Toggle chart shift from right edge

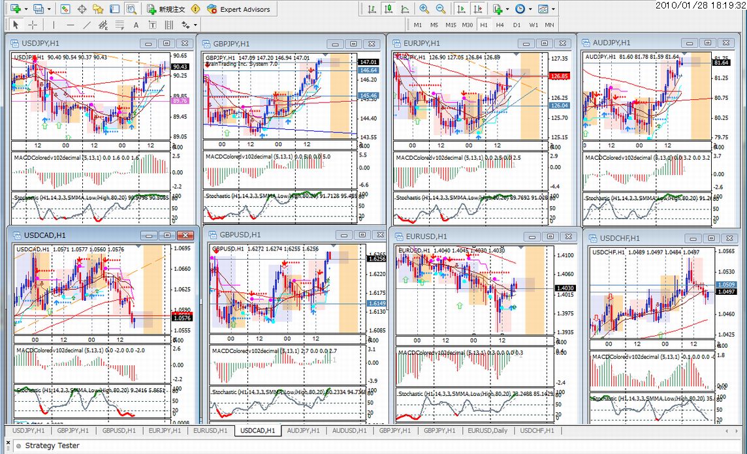tap(478, 8)
